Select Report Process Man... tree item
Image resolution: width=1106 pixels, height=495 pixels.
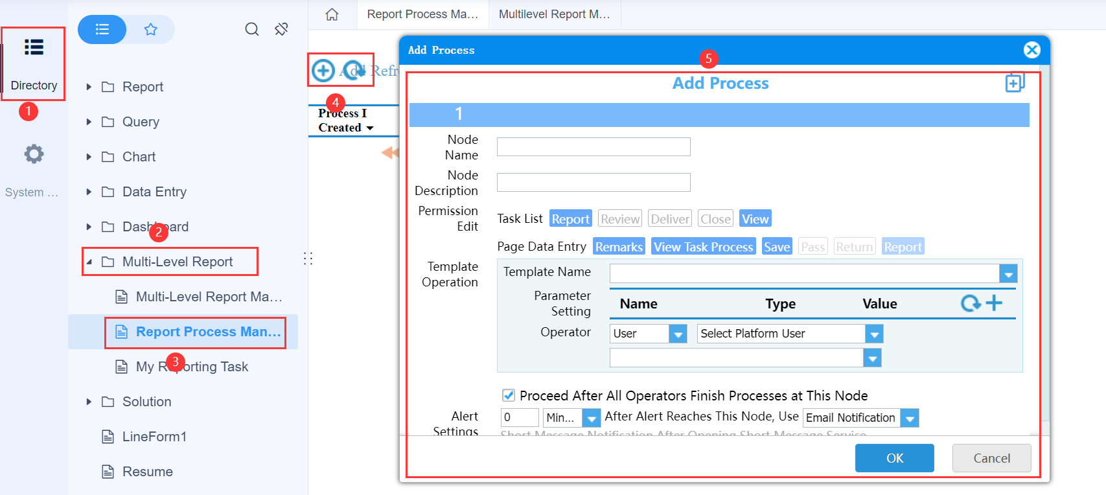(x=208, y=332)
